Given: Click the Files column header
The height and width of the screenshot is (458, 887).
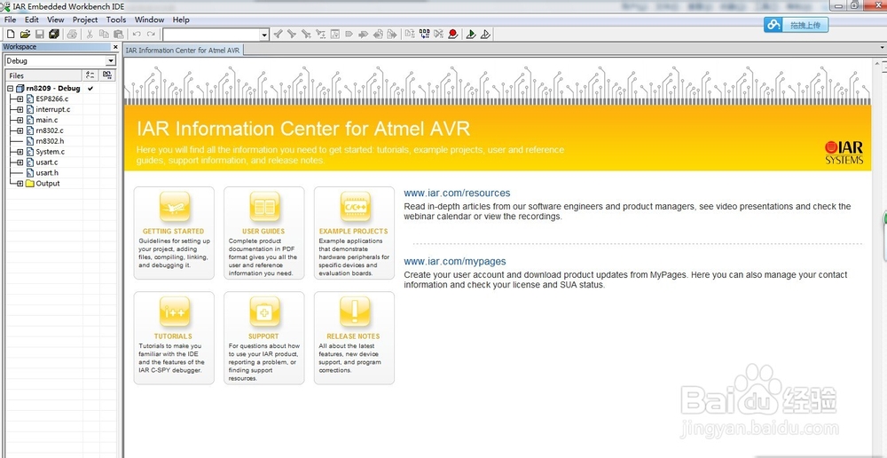Looking at the screenshot, I should [43, 75].
